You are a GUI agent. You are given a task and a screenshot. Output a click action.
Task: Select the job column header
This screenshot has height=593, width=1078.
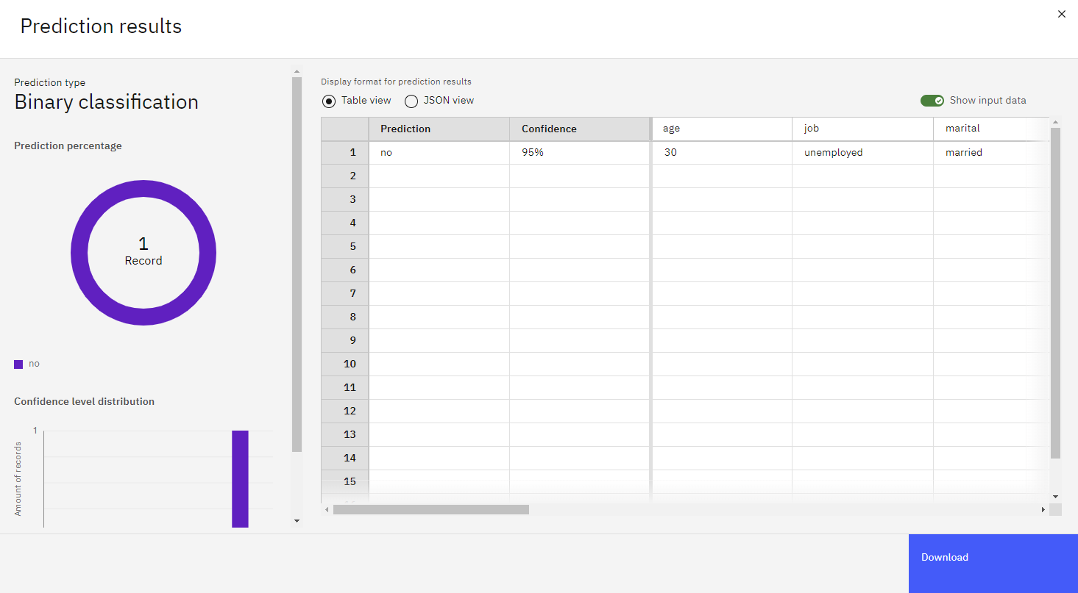(x=862, y=129)
